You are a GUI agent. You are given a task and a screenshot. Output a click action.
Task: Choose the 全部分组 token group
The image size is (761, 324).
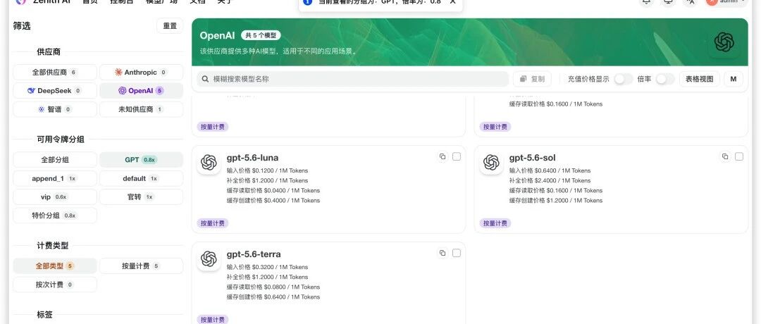55,160
